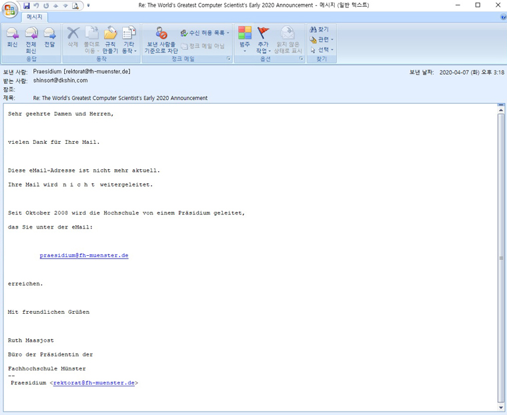The height and width of the screenshot is (415, 507).
Task: Open junk mail options dialog launcher
Action: point(228,59)
